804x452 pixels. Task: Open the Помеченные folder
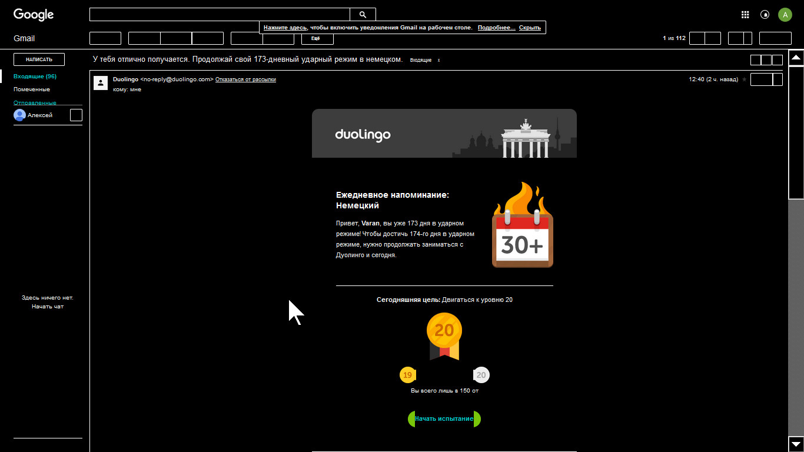[32, 89]
